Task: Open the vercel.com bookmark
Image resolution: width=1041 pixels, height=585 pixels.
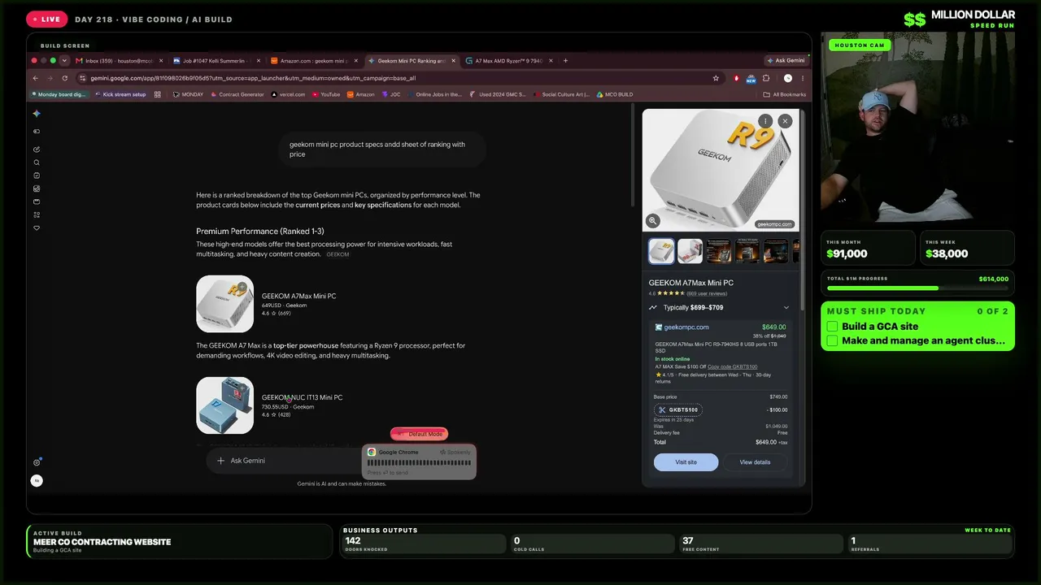Action: (289, 94)
